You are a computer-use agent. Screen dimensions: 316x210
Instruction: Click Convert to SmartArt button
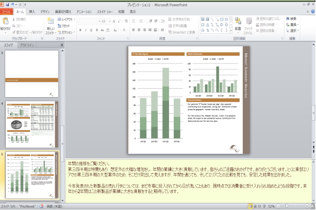coord(182,32)
